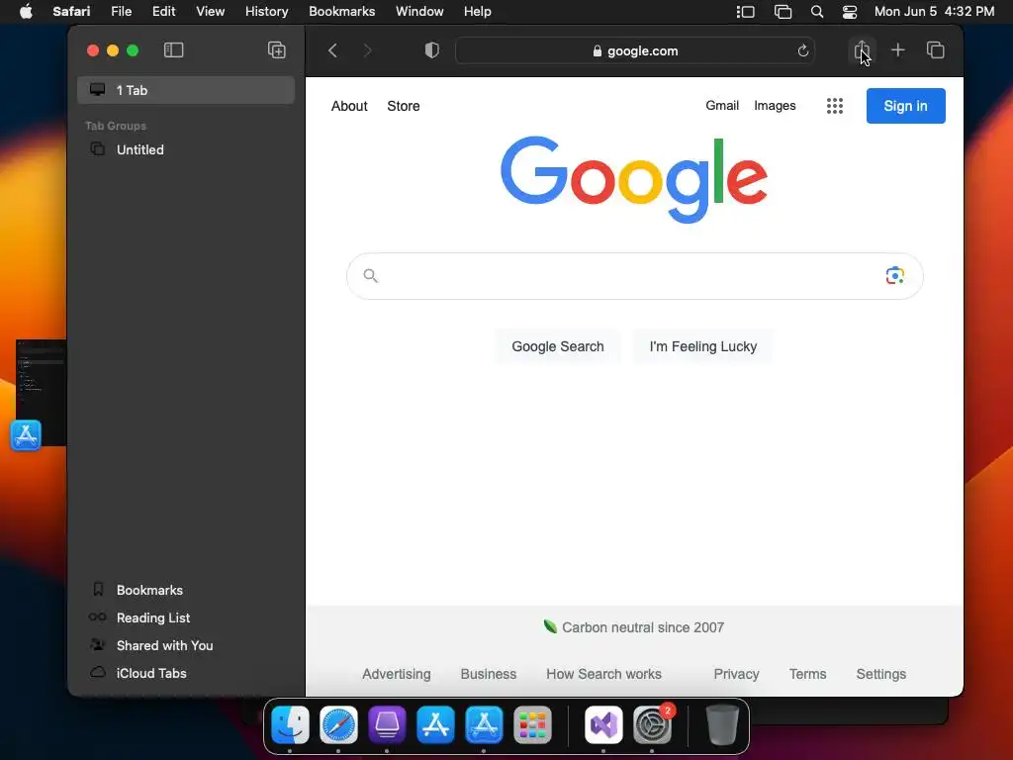Click the new Tab Group icon
Screen dimensions: 1013x760
click(277, 50)
